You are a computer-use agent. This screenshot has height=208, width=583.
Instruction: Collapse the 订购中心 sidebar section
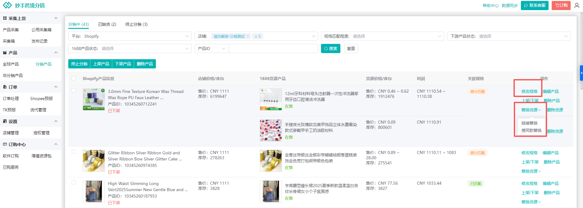[56, 144]
